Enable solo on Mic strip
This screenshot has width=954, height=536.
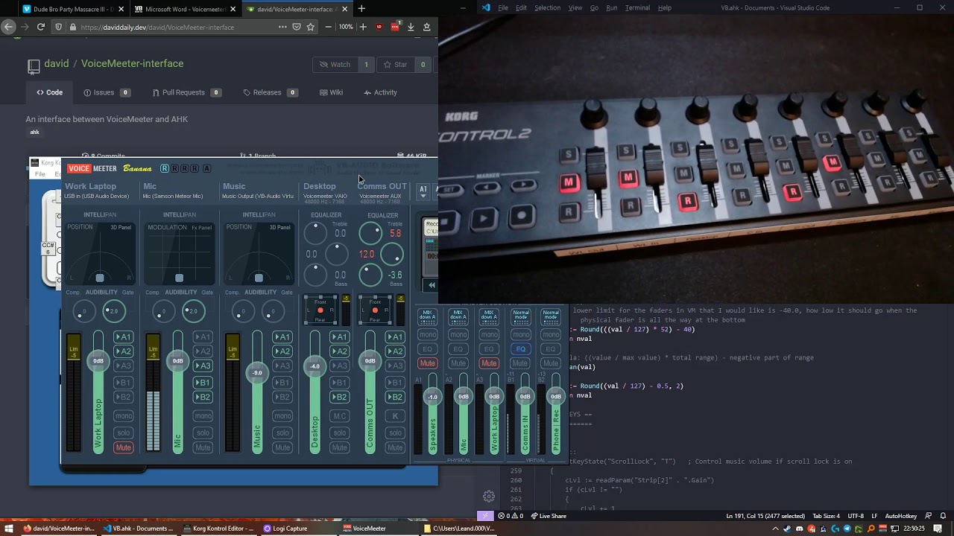coord(203,433)
